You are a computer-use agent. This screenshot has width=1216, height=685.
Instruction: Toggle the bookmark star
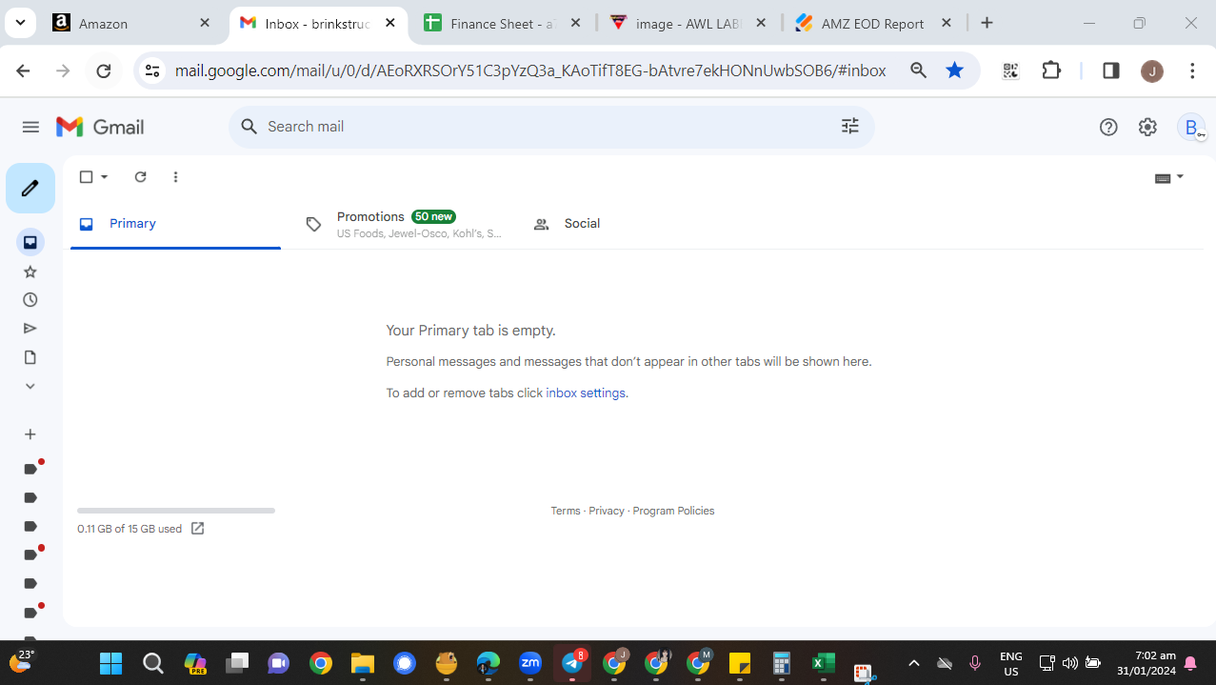[954, 71]
